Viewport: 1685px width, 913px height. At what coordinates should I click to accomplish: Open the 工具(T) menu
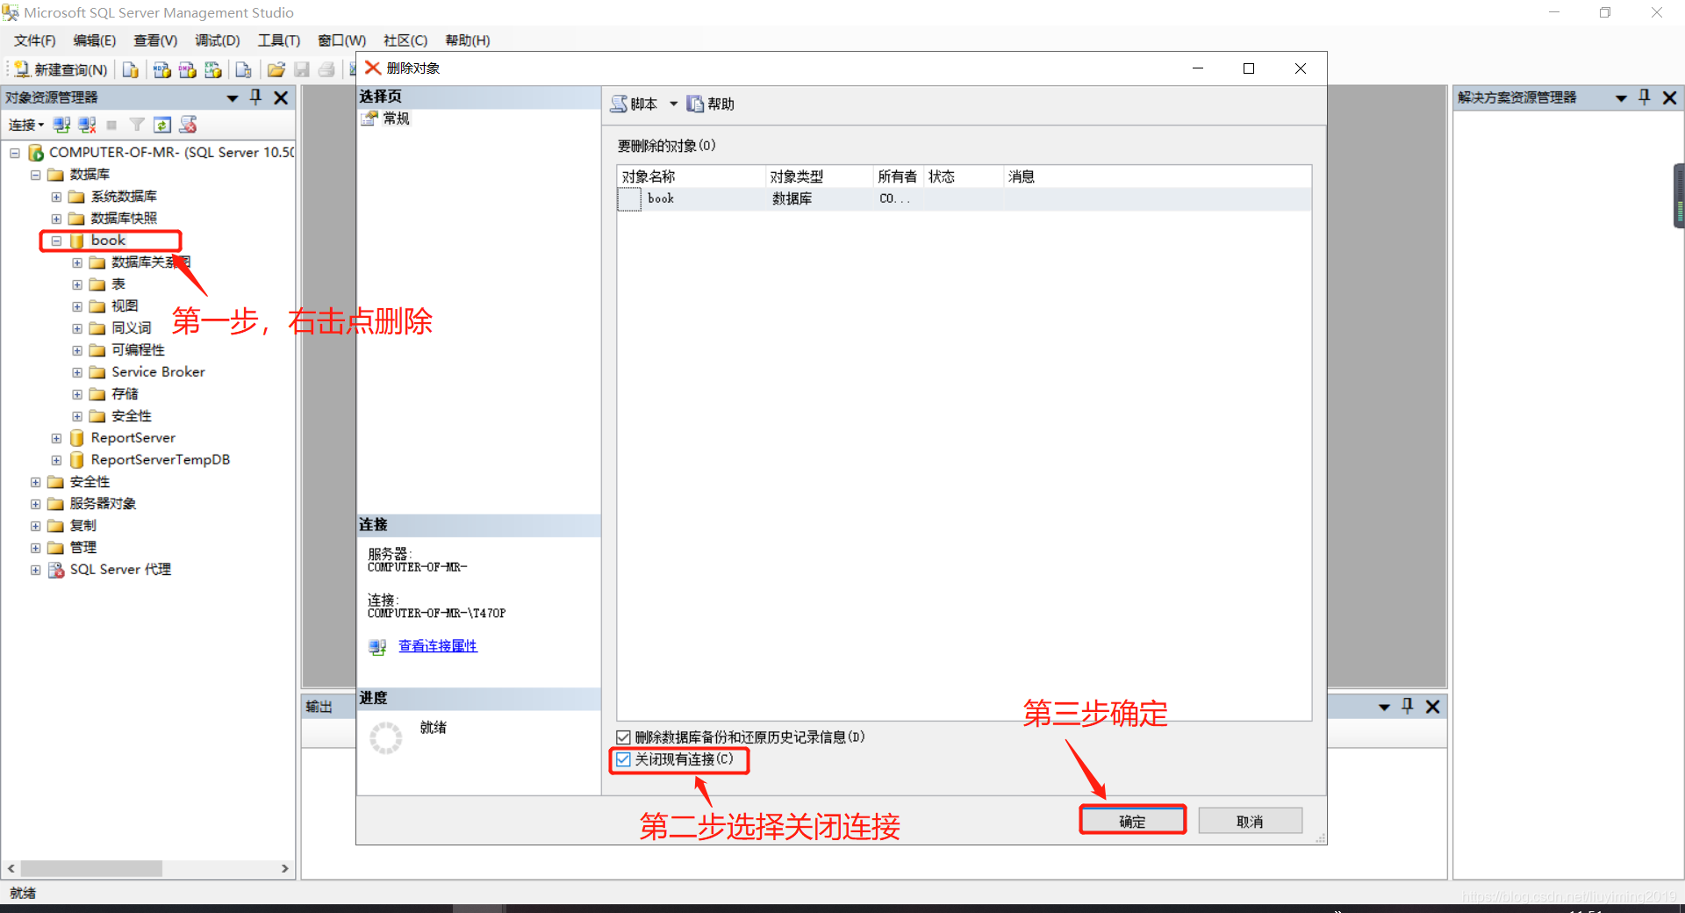pos(278,40)
